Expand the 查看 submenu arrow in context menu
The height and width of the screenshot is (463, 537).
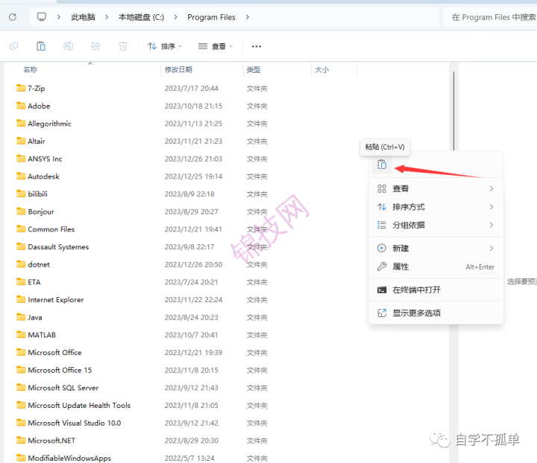pos(492,188)
